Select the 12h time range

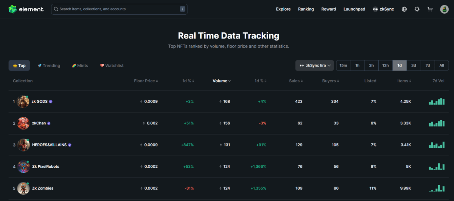pyautogui.click(x=386, y=65)
